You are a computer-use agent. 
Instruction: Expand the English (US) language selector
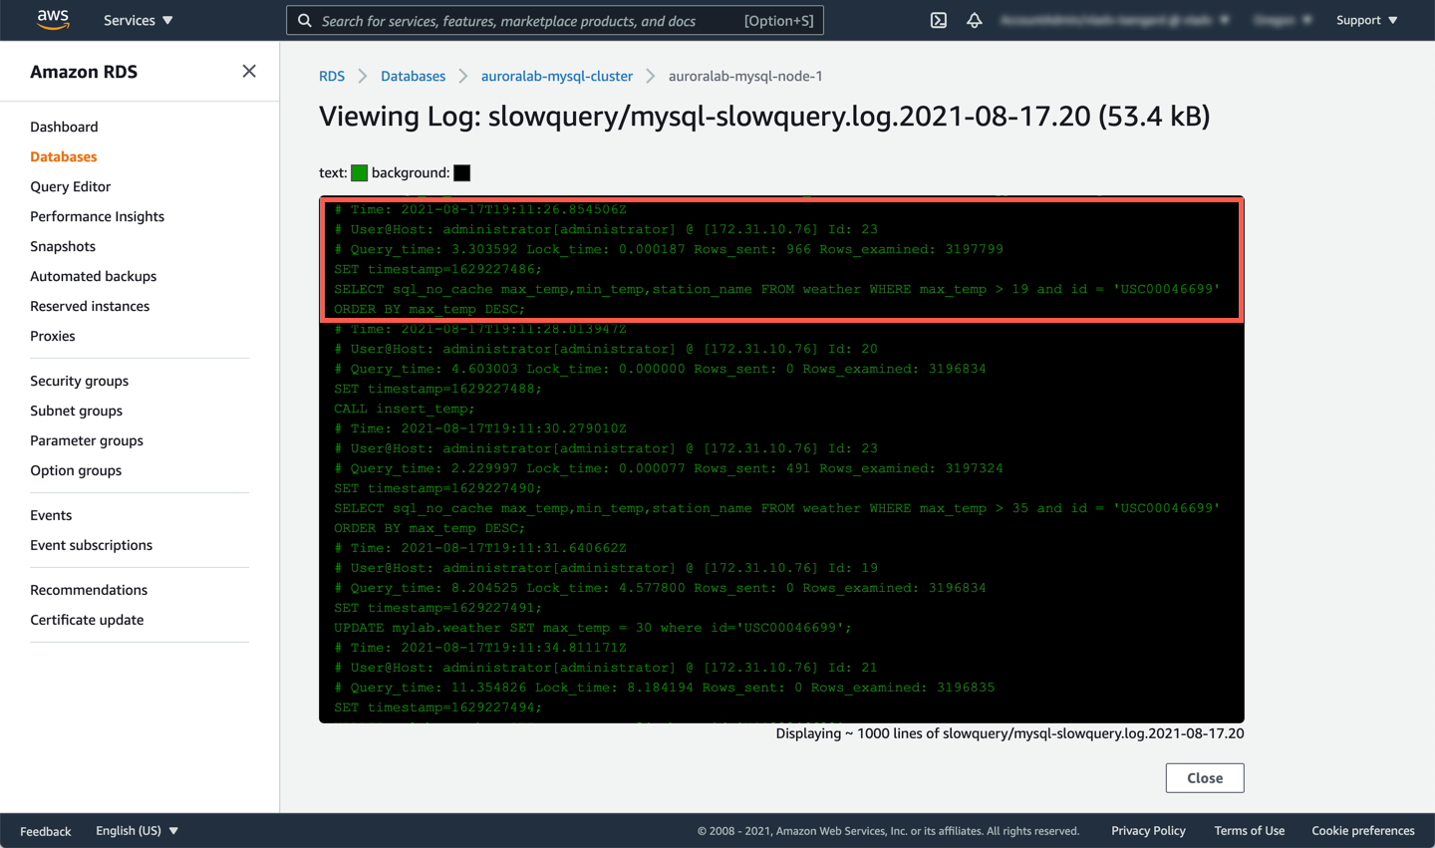pos(137,830)
